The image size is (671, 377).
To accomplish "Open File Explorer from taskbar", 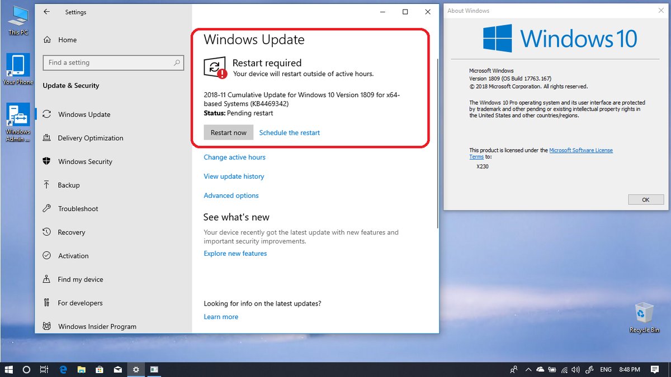I will click(81, 369).
